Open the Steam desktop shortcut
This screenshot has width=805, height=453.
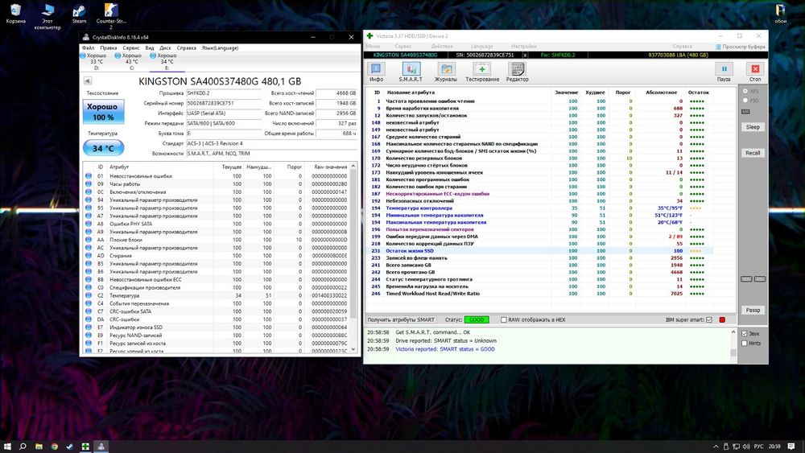[79, 14]
